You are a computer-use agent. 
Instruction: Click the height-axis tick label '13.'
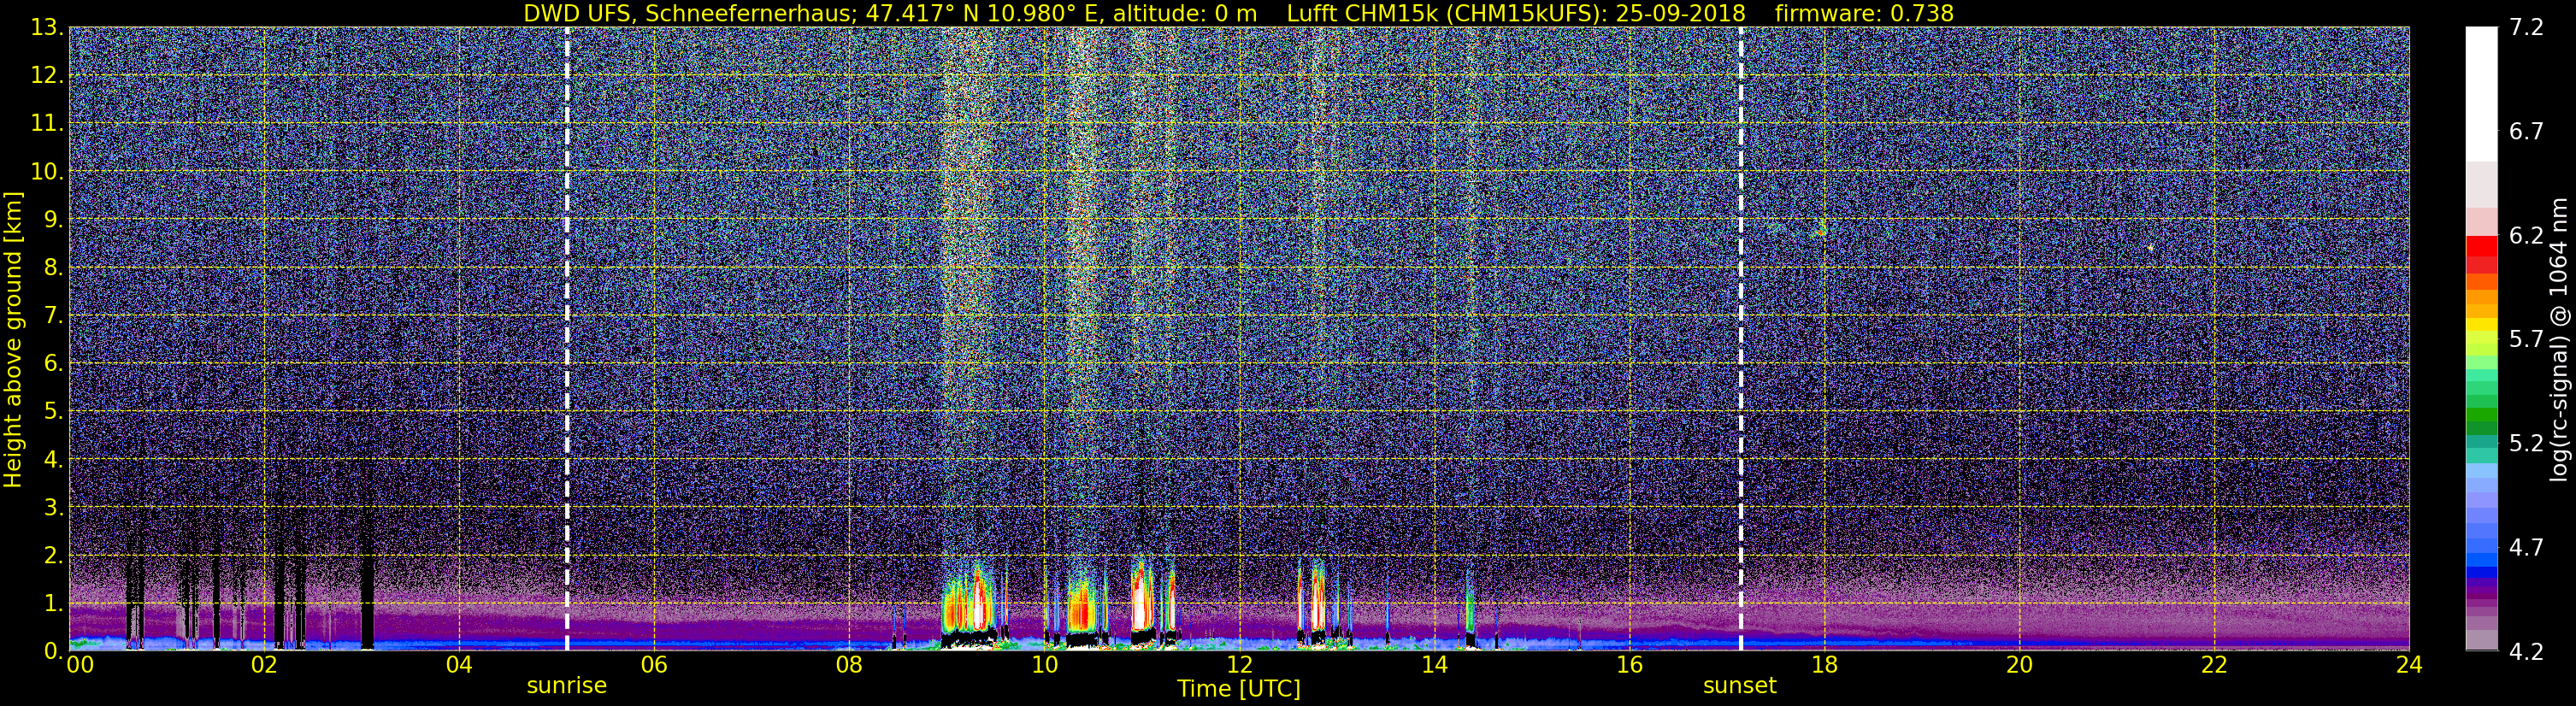pos(47,28)
